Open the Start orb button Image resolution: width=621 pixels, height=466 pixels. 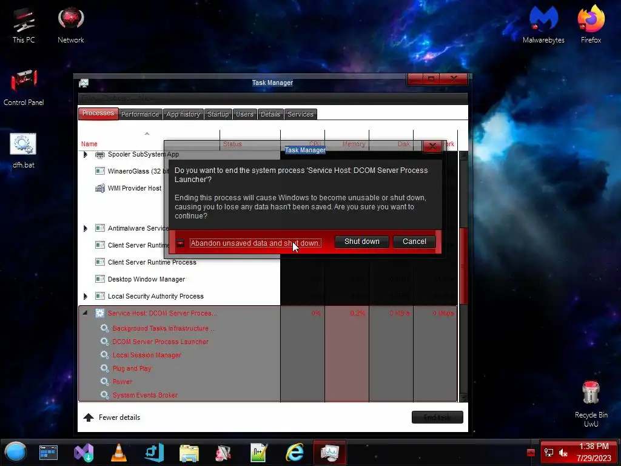coord(16,452)
